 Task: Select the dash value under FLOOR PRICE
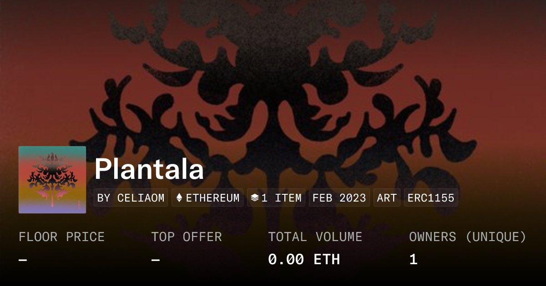pyautogui.click(x=23, y=260)
